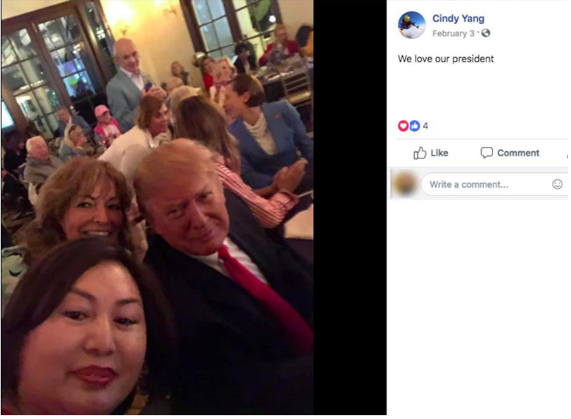The height and width of the screenshot is (419, 571).
Task: Click the woman in blue blazer in photo
Action: (x=270, y=135)
